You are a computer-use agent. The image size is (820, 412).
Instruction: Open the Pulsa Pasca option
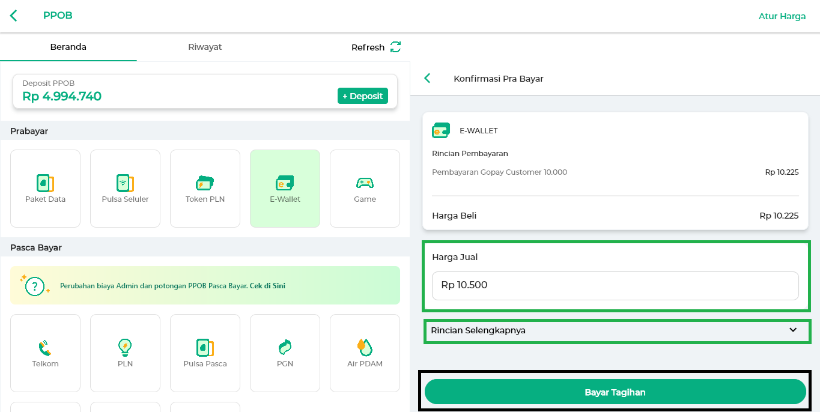pos(205,353)
